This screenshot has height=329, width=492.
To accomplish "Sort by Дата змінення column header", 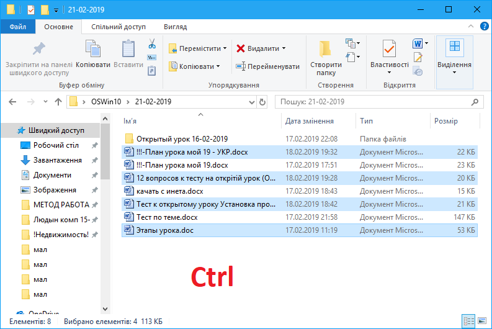I will pos(319,121).
